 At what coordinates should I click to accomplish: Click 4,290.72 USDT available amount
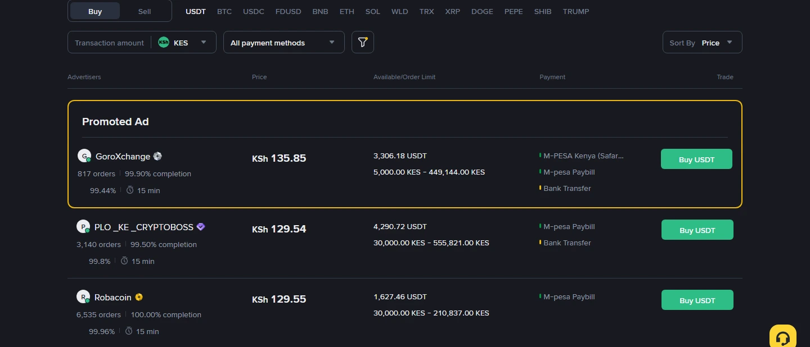[x=400, y=226]
